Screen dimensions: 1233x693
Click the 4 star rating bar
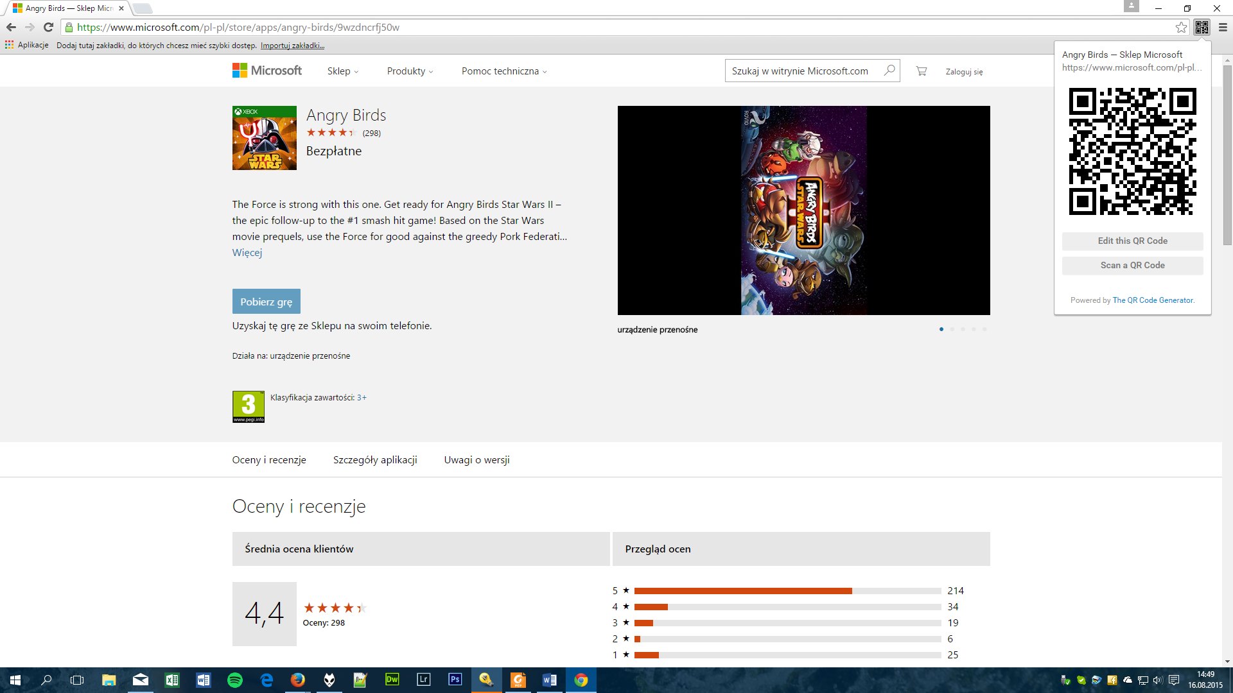pos(788,607)
